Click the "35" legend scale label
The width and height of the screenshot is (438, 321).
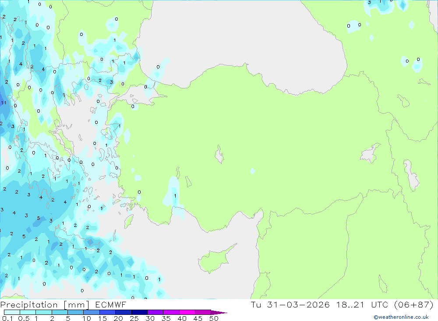166,318
